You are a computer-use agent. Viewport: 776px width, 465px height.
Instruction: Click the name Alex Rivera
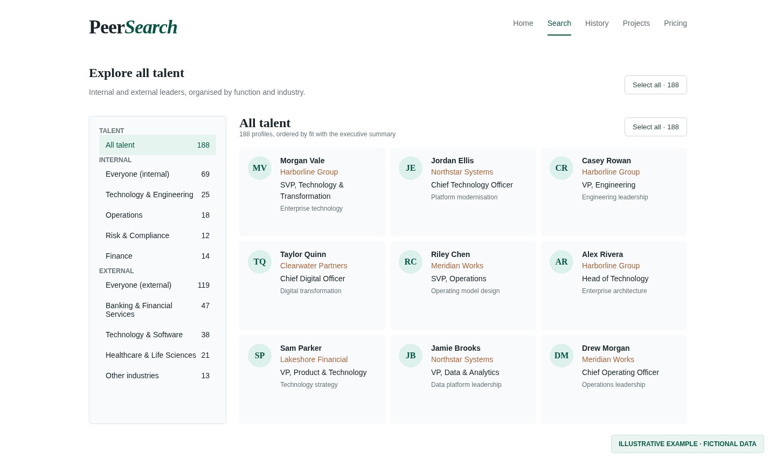pyautogui.click(x=602, y=254)
